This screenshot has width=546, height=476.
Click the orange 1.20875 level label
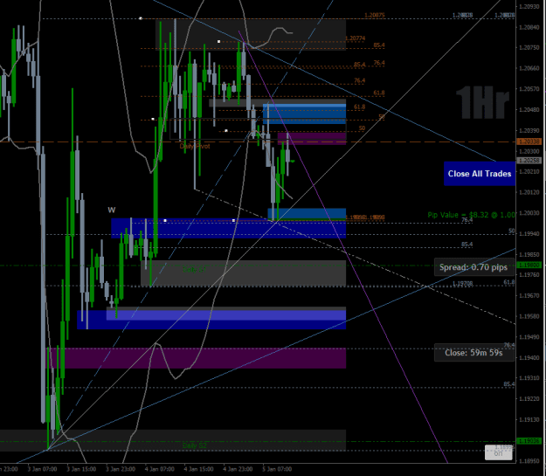coord(374,16)
